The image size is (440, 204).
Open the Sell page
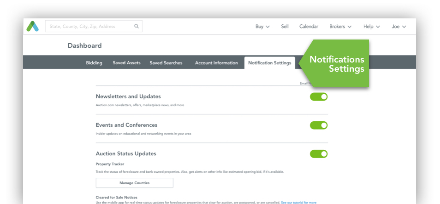(285, 27)
